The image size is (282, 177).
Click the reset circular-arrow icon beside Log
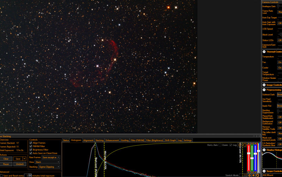[x=245, y=145]
